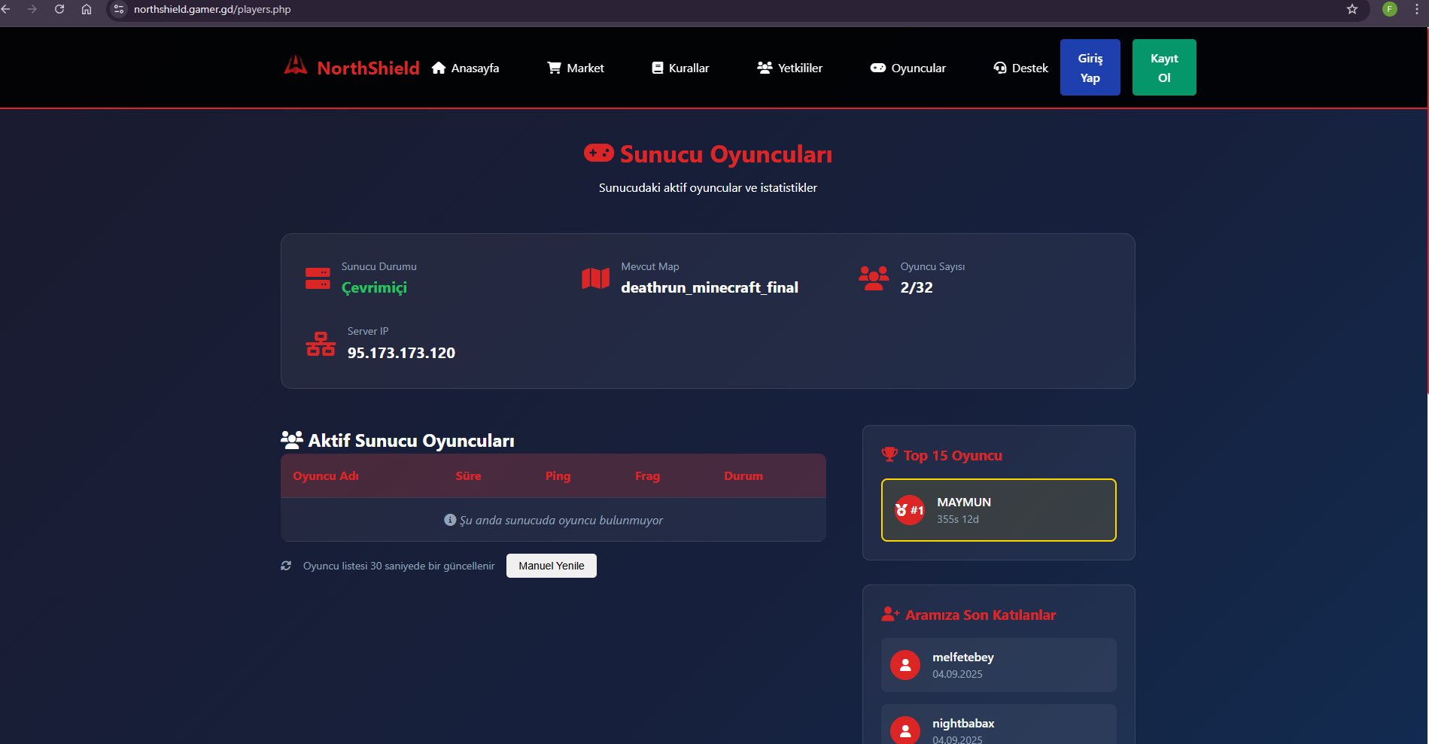Image resolution: width=1429 pixels, height=744 pixels.
Task: Click the 2/32 player count value
Action: click(x=917, y=287)
